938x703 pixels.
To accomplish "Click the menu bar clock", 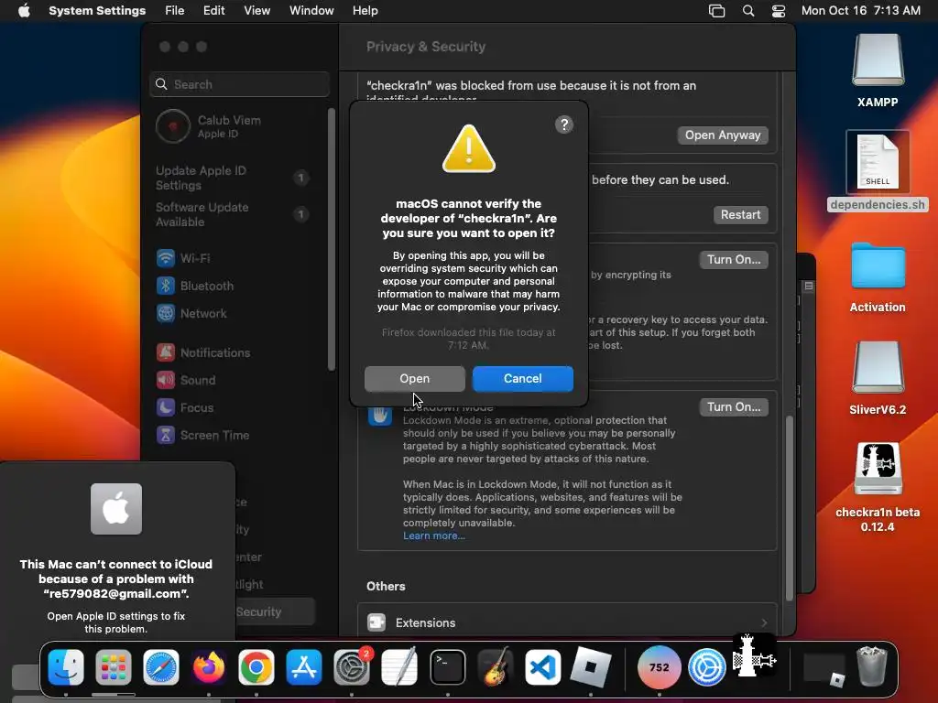I will click(861, 10).
